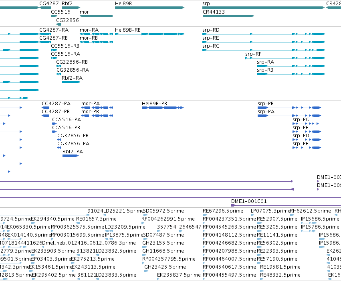Open the GH11668.5prime EST label

163,251
